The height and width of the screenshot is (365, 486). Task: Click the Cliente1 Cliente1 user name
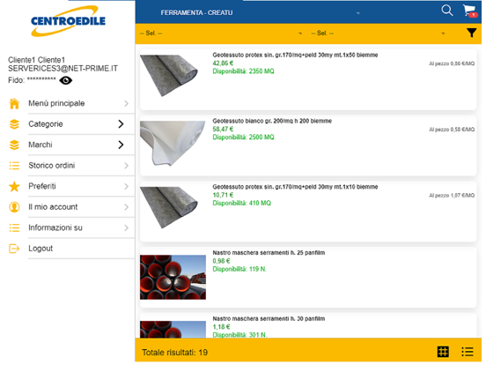click(37, 60)
